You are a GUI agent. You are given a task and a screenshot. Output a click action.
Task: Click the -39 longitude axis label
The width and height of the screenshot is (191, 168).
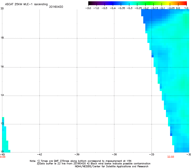77,155
